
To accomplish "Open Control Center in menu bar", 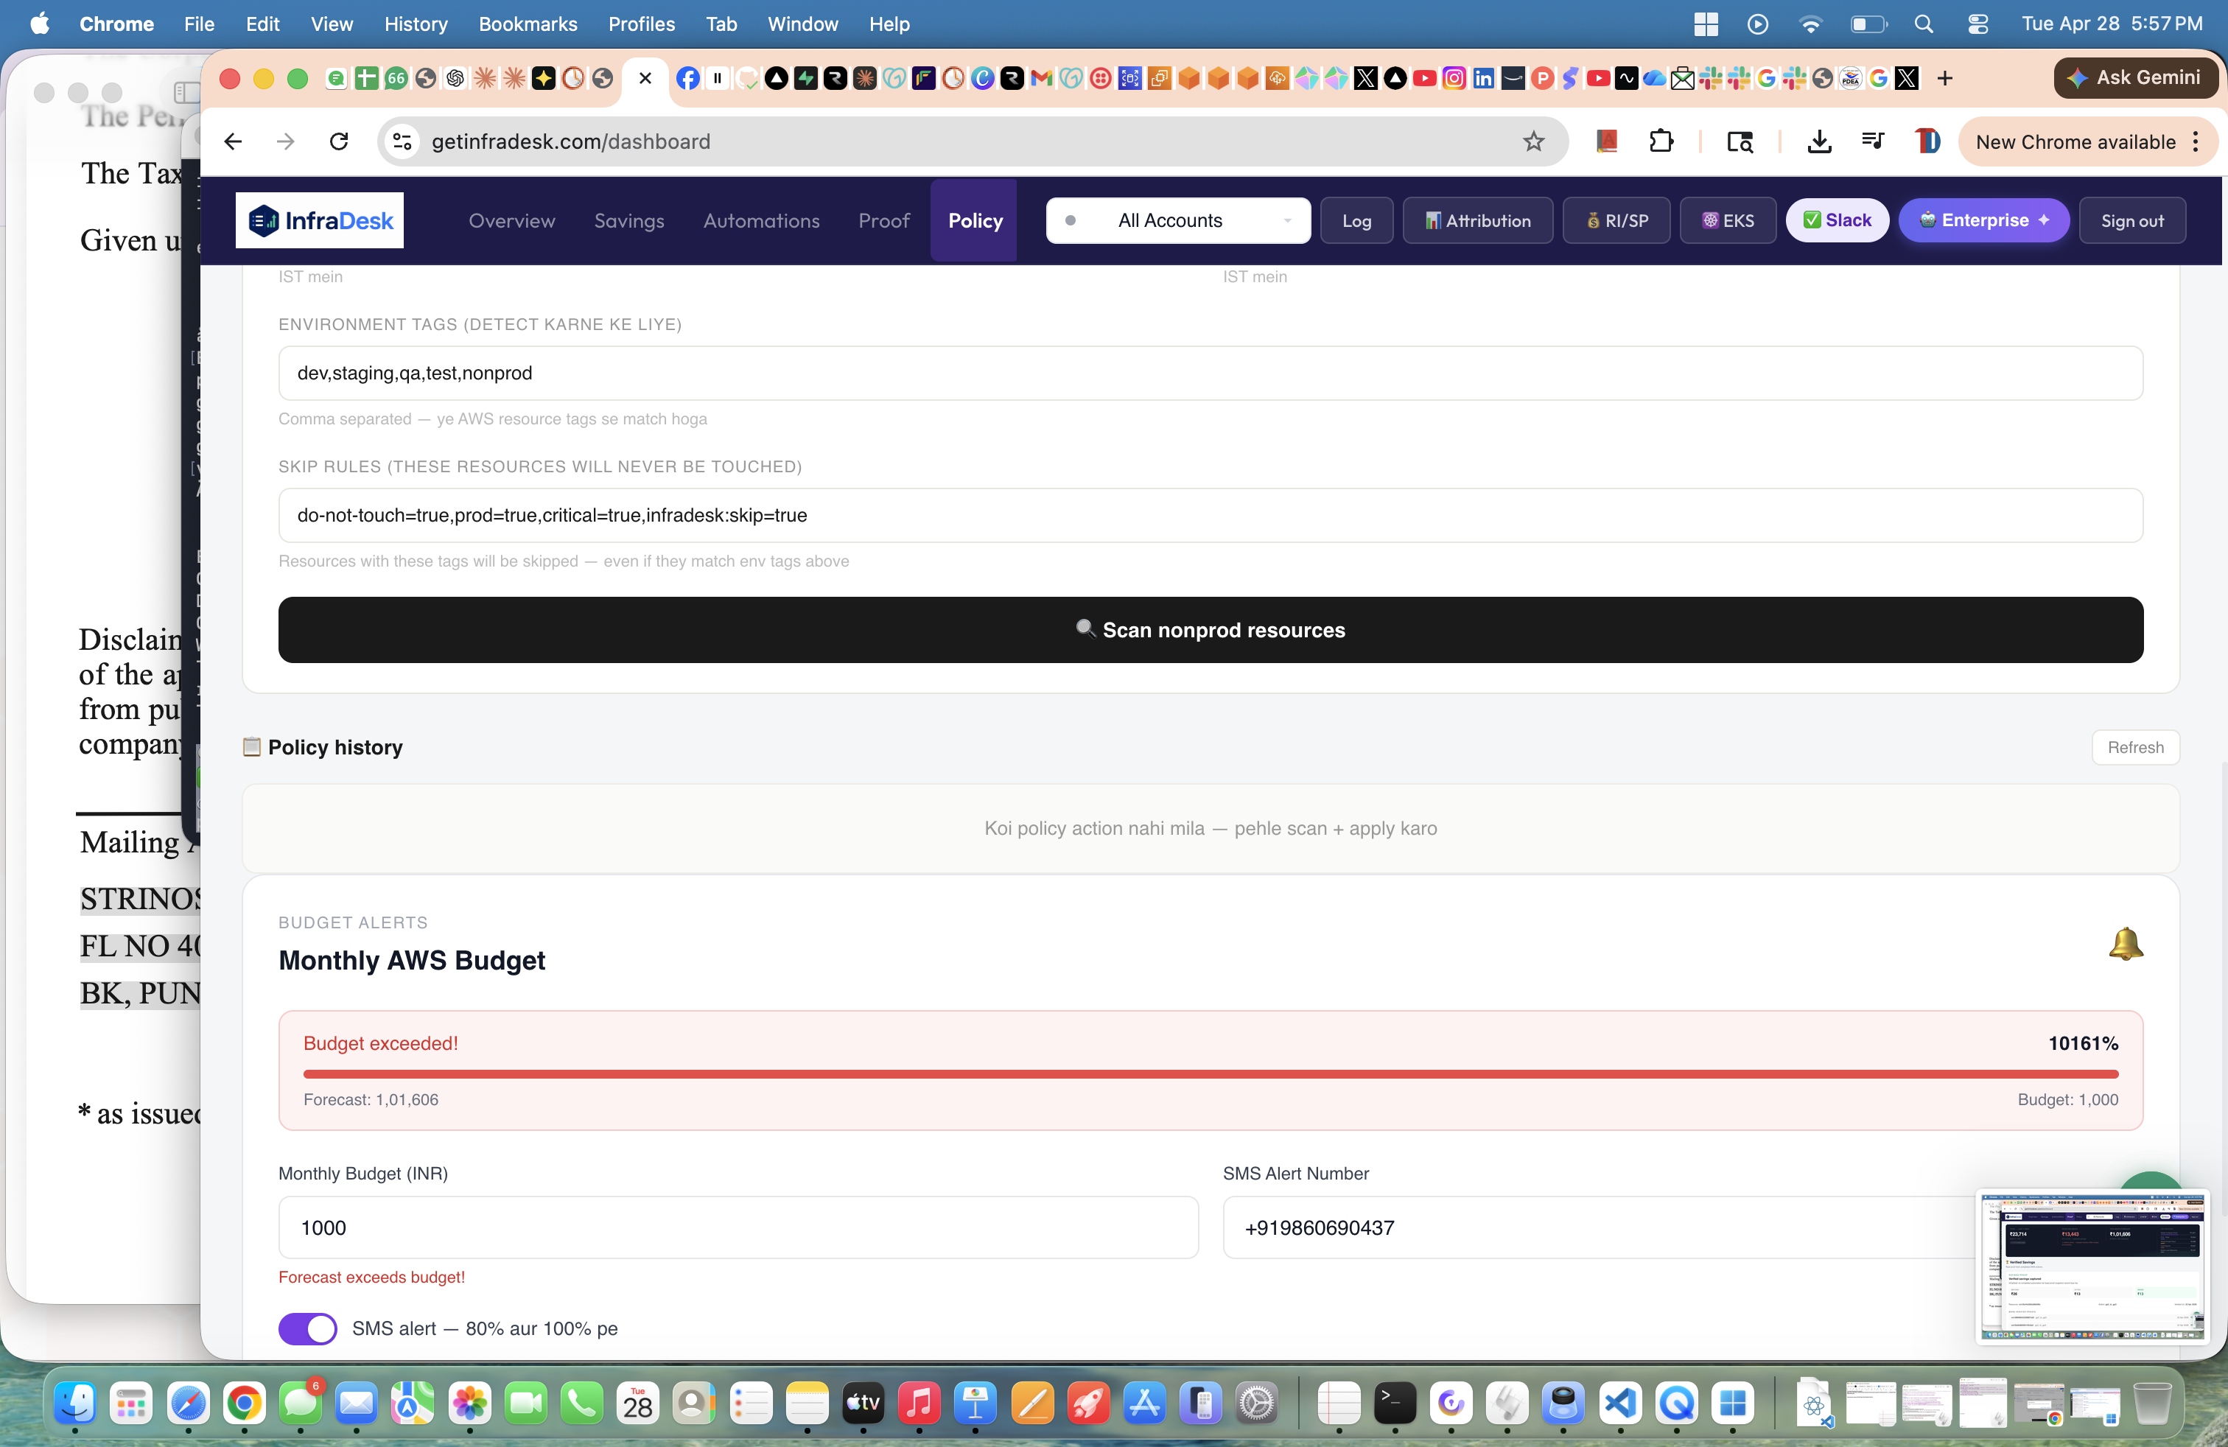I will click(1978, 24).
